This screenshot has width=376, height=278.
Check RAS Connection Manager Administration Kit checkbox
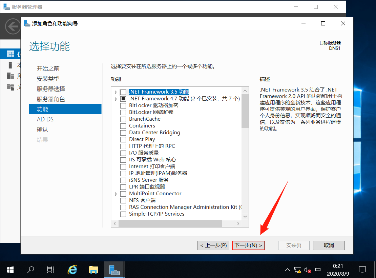coord(123,207)
